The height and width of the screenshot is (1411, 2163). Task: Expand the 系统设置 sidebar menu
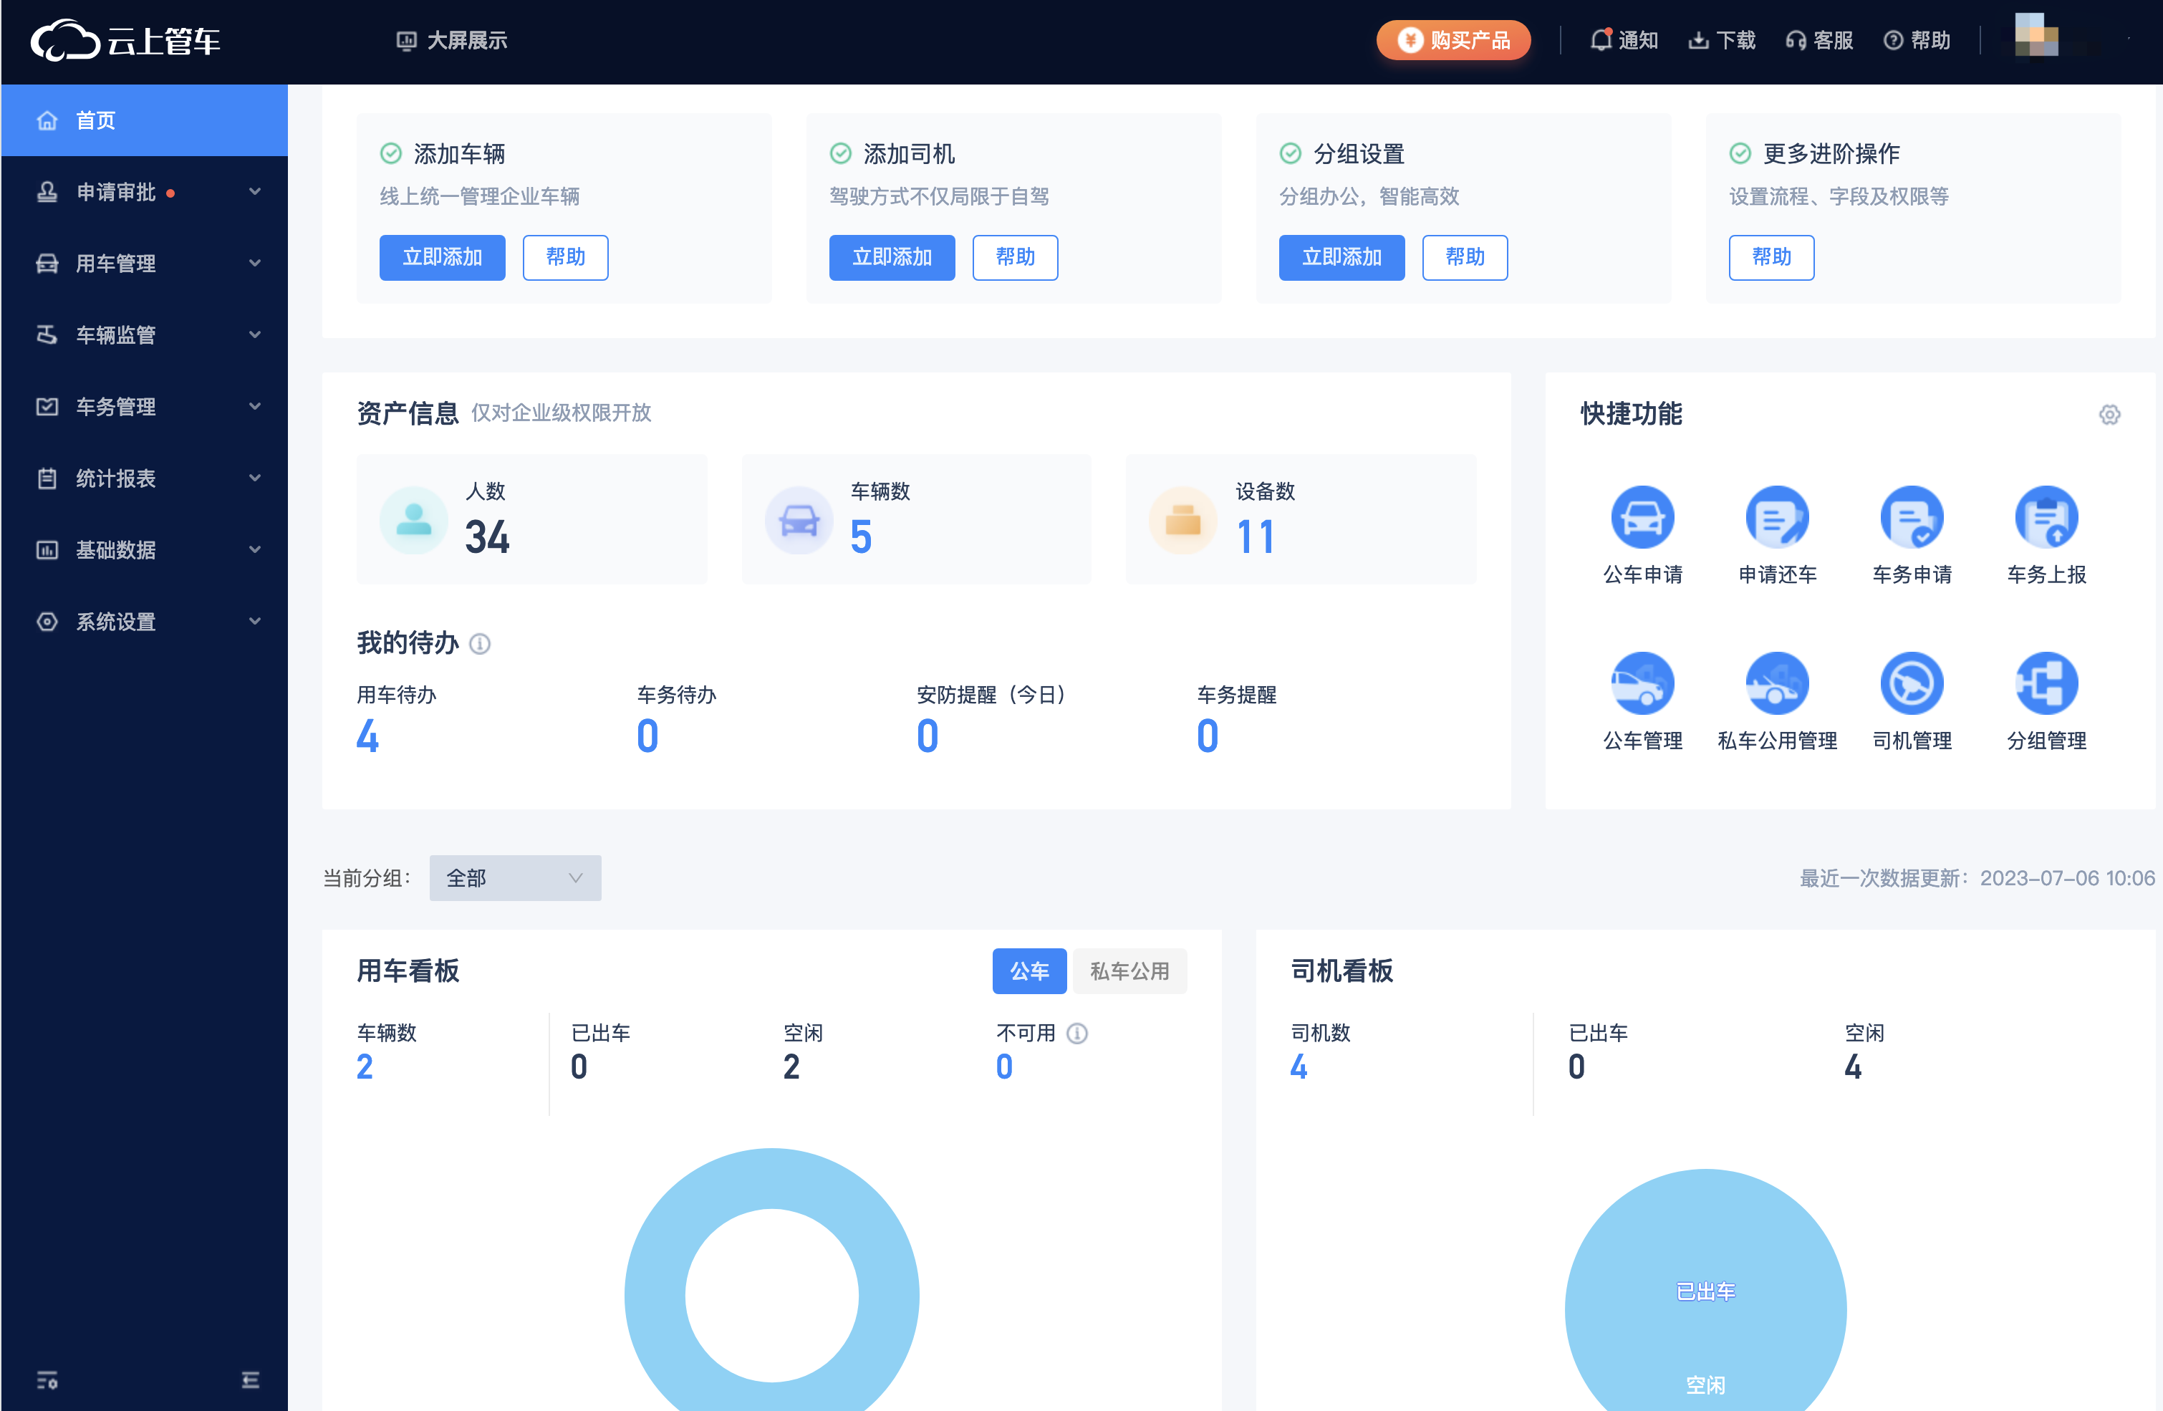tap(145, 622)
